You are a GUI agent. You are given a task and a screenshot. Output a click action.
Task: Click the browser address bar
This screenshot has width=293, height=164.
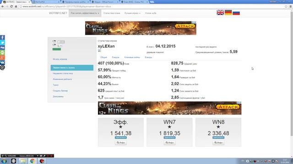pyautogui.click(x=152, y=6)
